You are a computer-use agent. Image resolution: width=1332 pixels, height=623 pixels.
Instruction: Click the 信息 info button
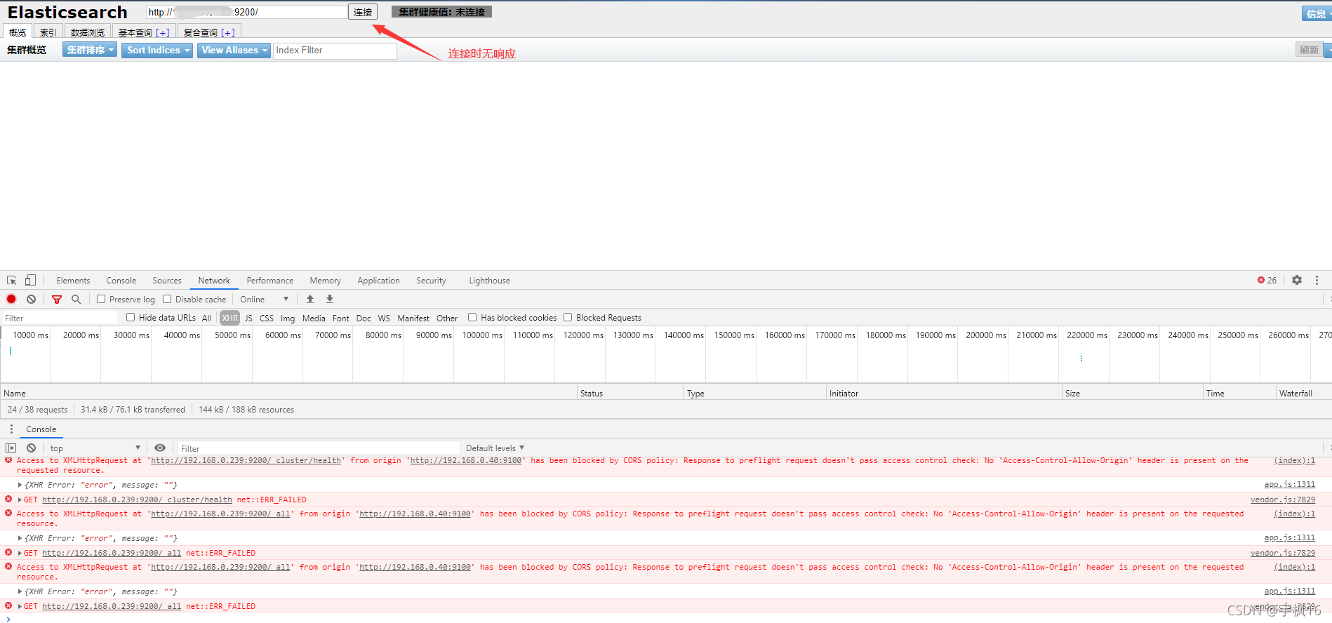click(x=1316, y=13)
